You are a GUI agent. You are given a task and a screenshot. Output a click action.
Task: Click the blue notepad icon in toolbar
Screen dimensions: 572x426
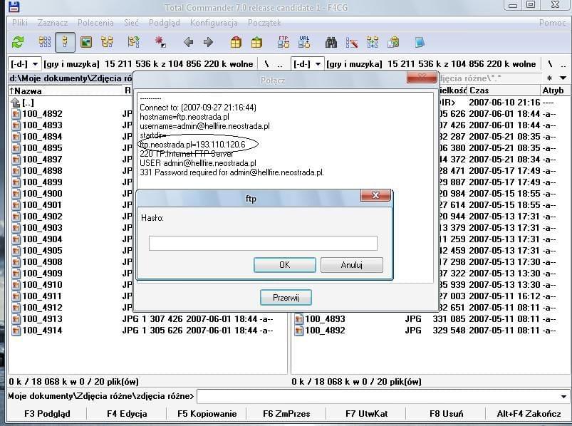tap(420, 42)
